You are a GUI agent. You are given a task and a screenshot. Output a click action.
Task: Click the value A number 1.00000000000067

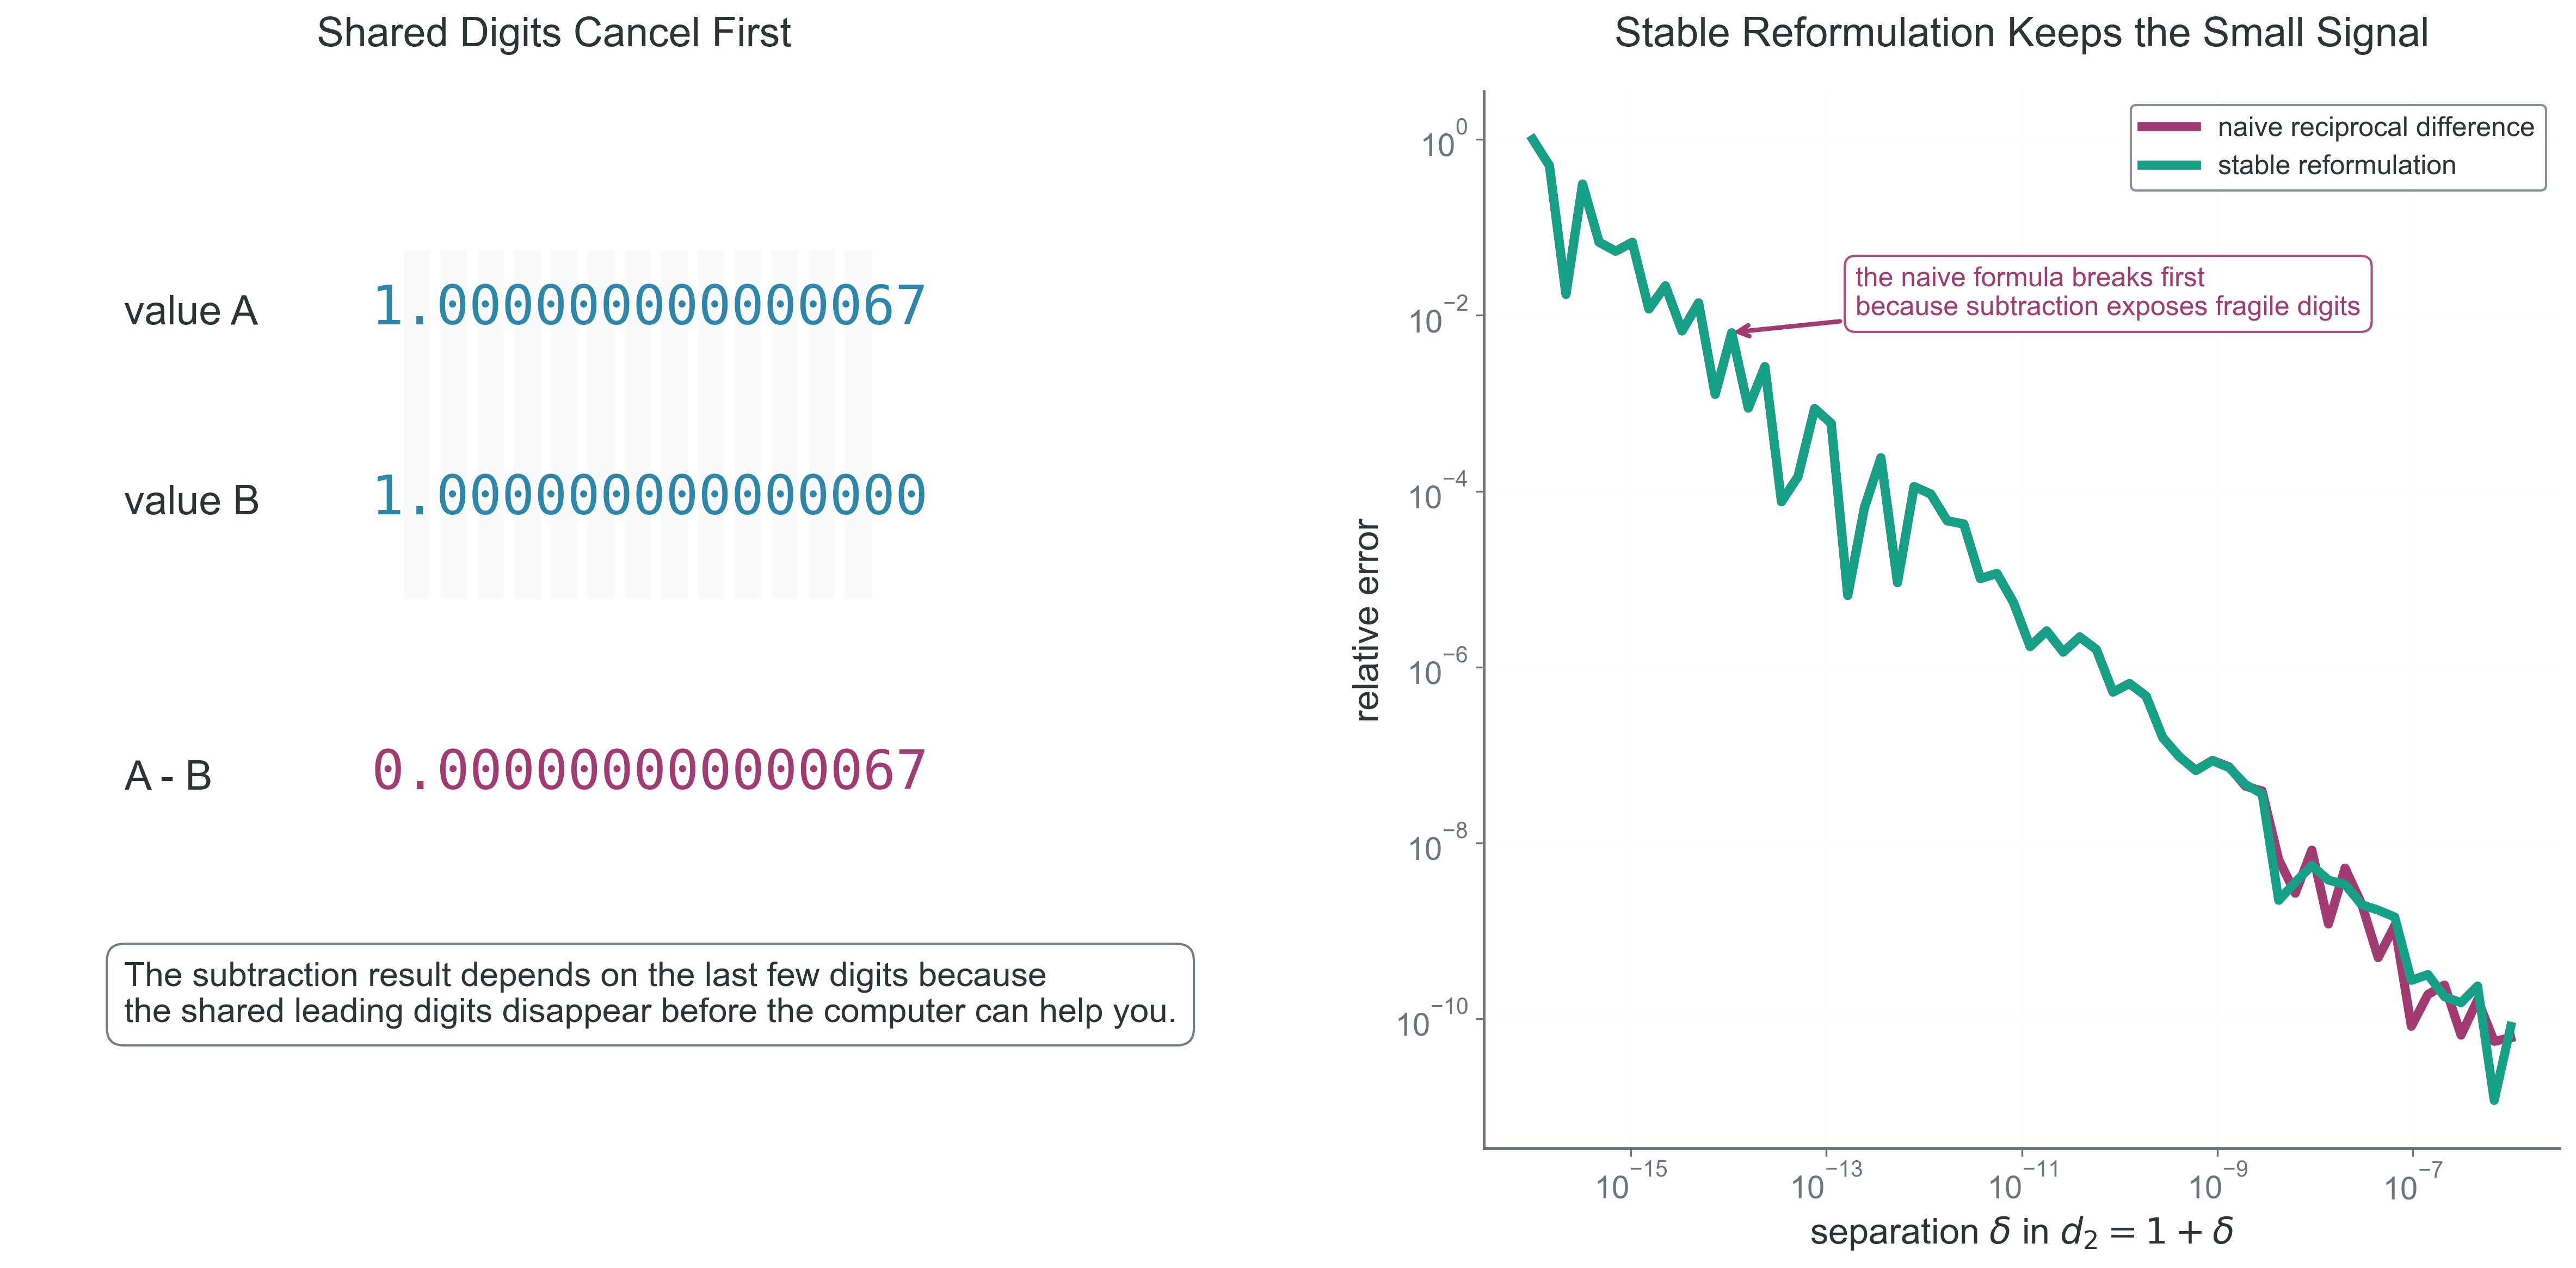coord(649,306)
